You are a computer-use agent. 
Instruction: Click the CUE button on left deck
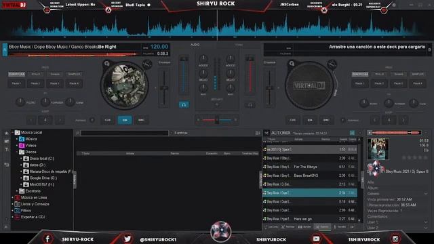(x=108, y=120)
